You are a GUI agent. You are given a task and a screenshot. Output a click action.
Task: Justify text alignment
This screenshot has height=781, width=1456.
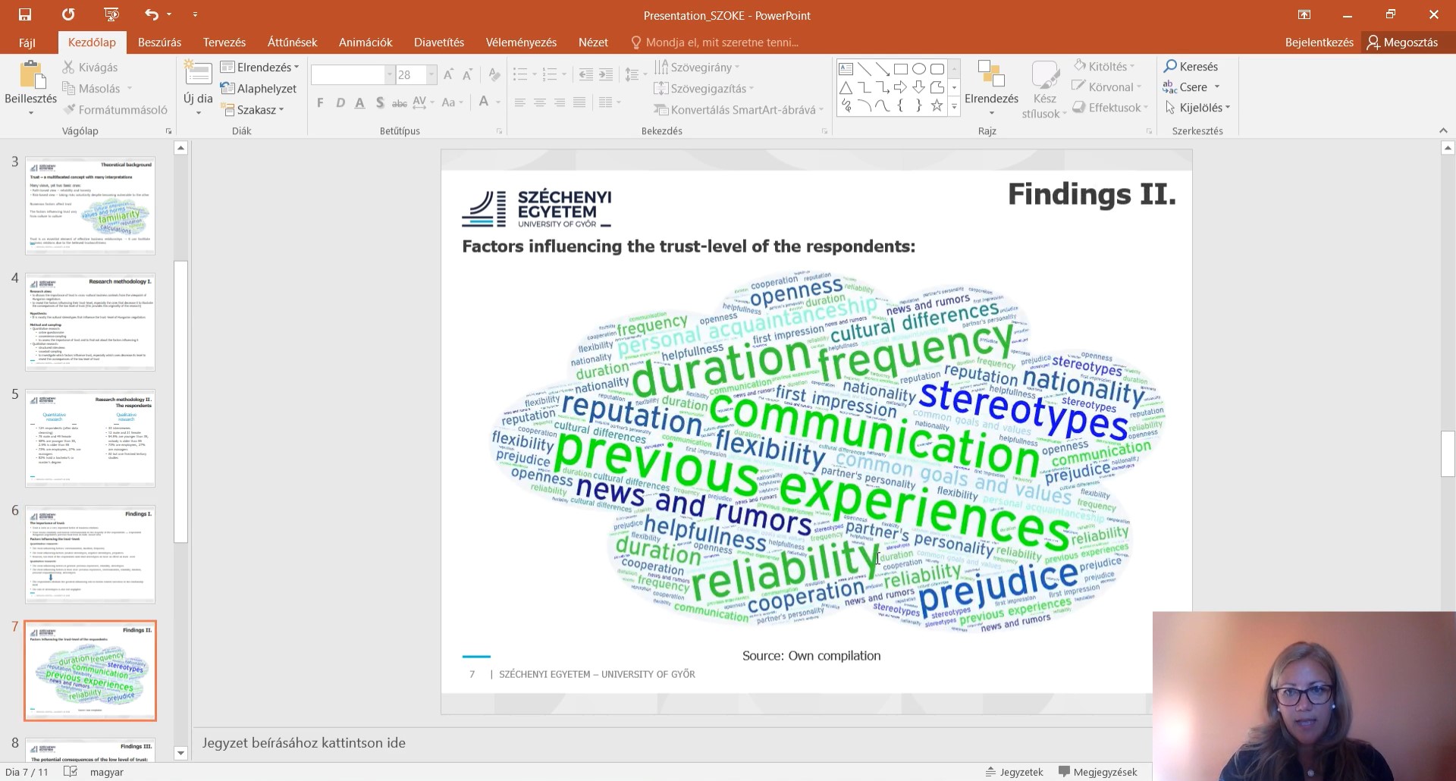click(x=579, y=102)
